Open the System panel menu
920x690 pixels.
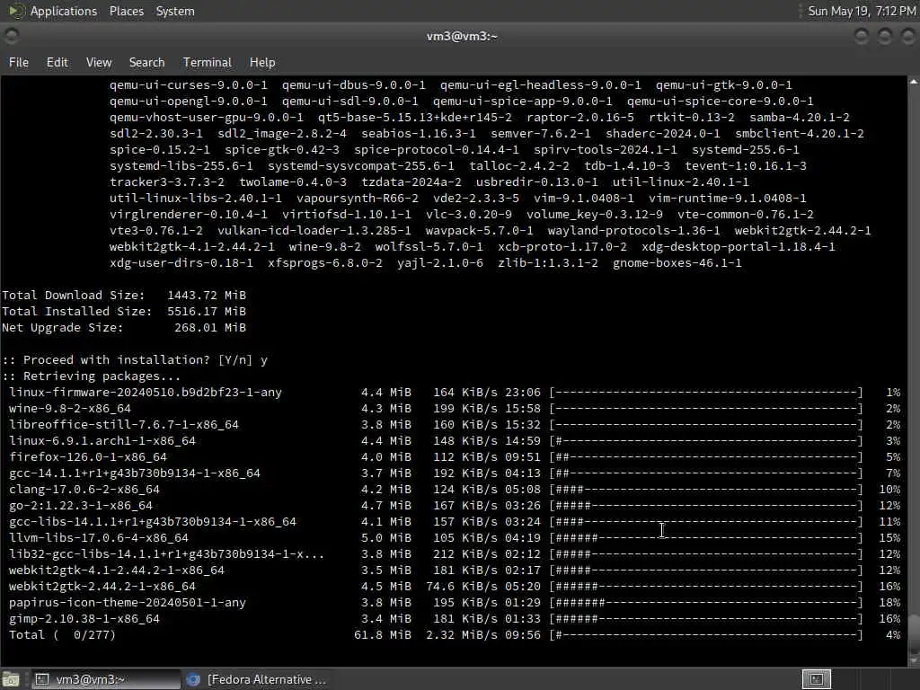click(175, 11)
